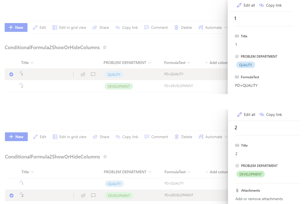The height and width of the screenshot is (204, 304).
Task: Click the Attachments paperclip icon
Action: [x=237, y=190]
